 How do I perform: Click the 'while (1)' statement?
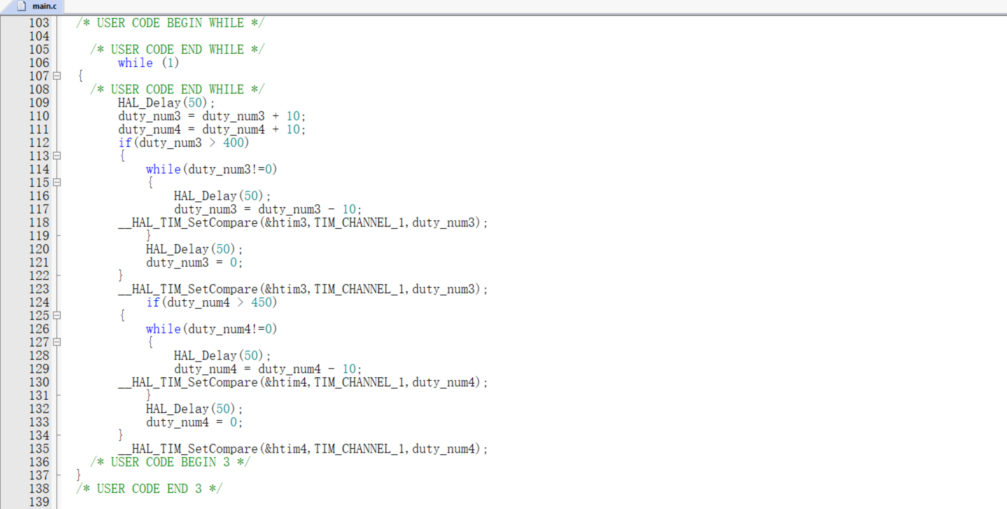pyautogui.click(x=148, y=63)
